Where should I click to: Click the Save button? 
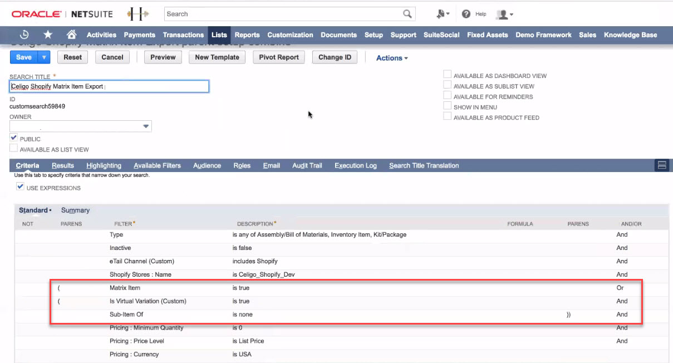click(x=24, y=57)
